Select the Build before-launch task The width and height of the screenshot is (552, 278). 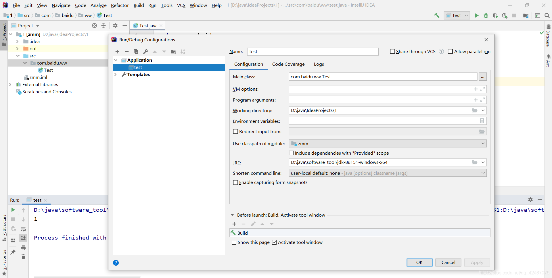[x=360, y=233]
